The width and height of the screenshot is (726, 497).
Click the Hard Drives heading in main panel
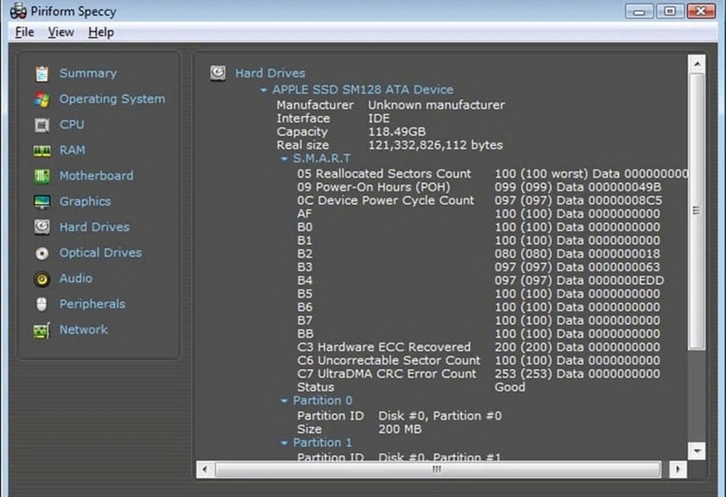point(270,73)
